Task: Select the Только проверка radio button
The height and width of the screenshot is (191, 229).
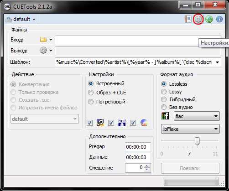Action: [13, 92]
